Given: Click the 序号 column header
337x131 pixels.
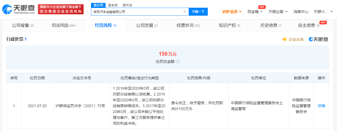Looking at the screenshot, I should 14,78.
